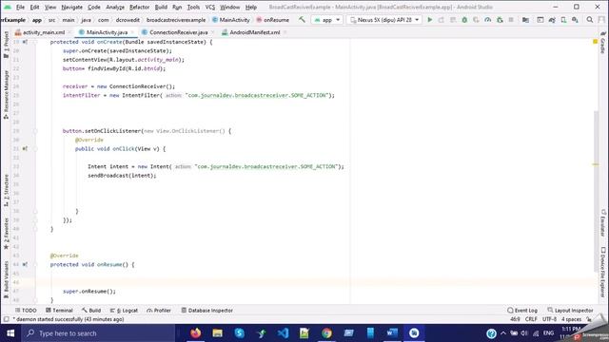Click the onResume override gutter icon
This screenshot has height=342, width=609.
25,264
